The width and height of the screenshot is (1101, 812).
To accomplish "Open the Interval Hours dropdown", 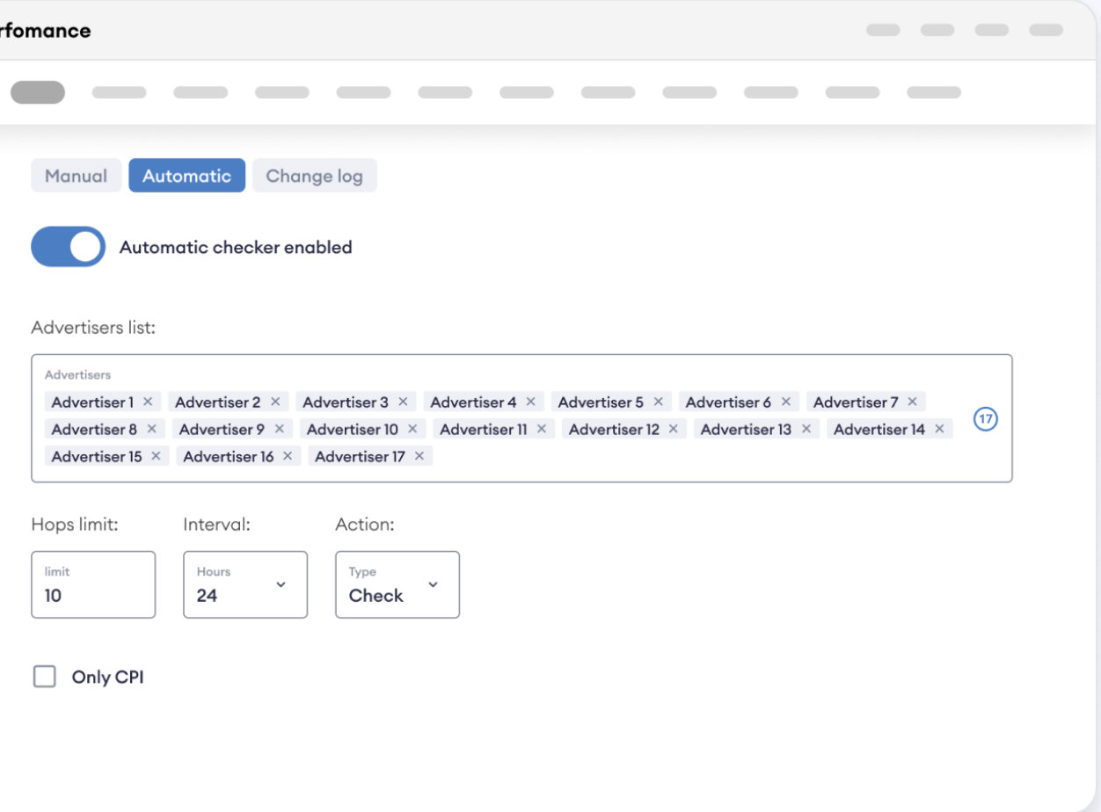I will pyautogui.click(x=245, y=584).
